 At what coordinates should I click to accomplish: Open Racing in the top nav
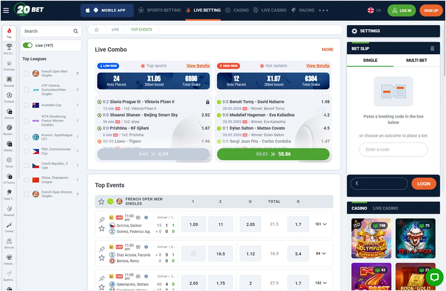(303, 10)
